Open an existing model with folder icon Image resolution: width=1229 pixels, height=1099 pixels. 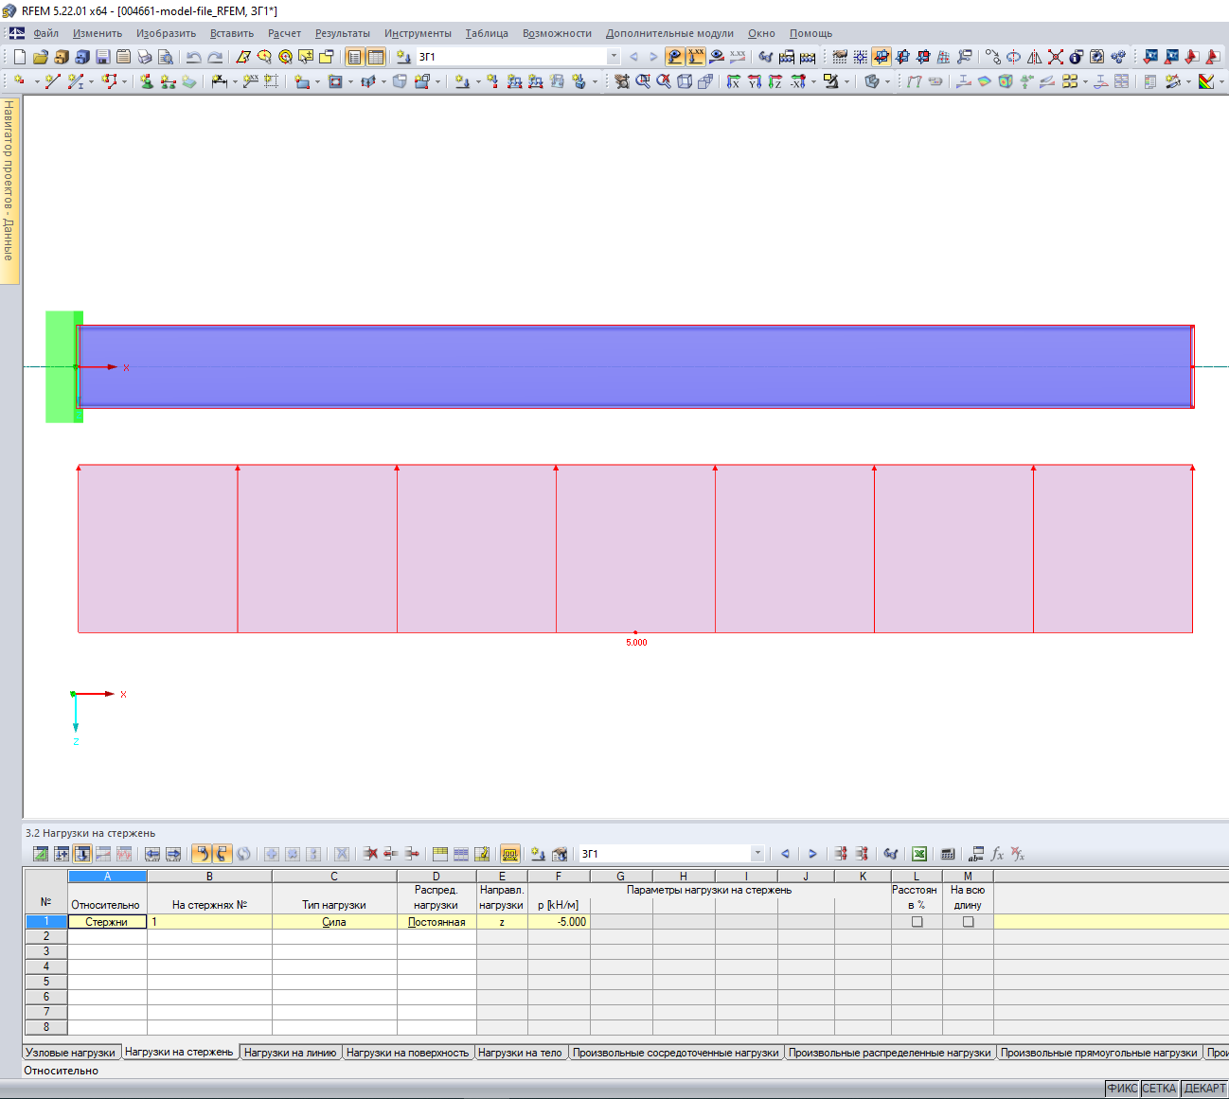coord(41,57)
